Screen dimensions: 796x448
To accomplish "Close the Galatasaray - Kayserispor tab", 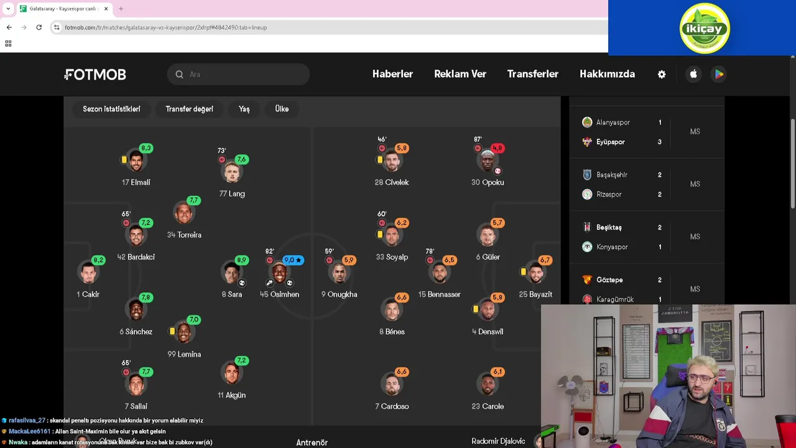I will pyautogui.click(x=106, y=9).
